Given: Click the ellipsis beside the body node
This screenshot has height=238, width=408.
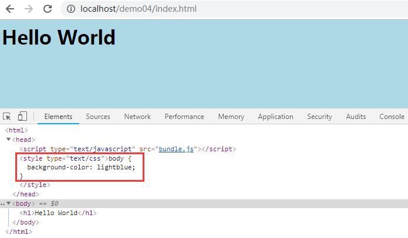Looking at the screenshot, I should (x=2, y=204).
